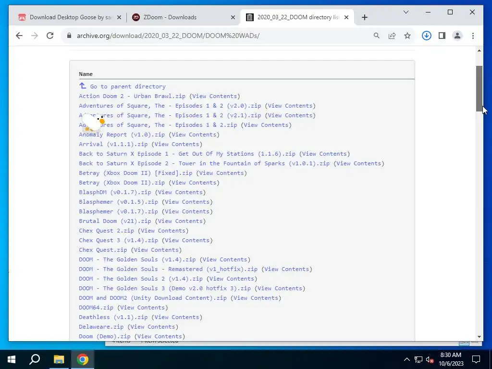
Task: Download DOOM - The Golden Souls 2
Action: click(141, 279)
